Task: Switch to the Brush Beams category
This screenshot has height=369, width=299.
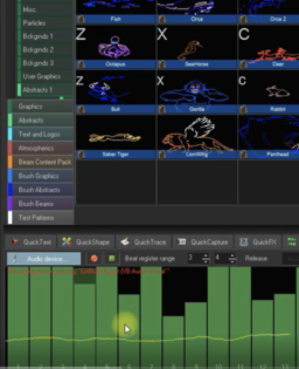Action: coord(41,204)
